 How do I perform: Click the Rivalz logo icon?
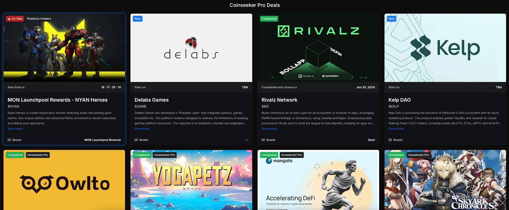coord(283,31)
